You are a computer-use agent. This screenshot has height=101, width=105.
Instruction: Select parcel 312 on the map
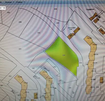[10, 76]
